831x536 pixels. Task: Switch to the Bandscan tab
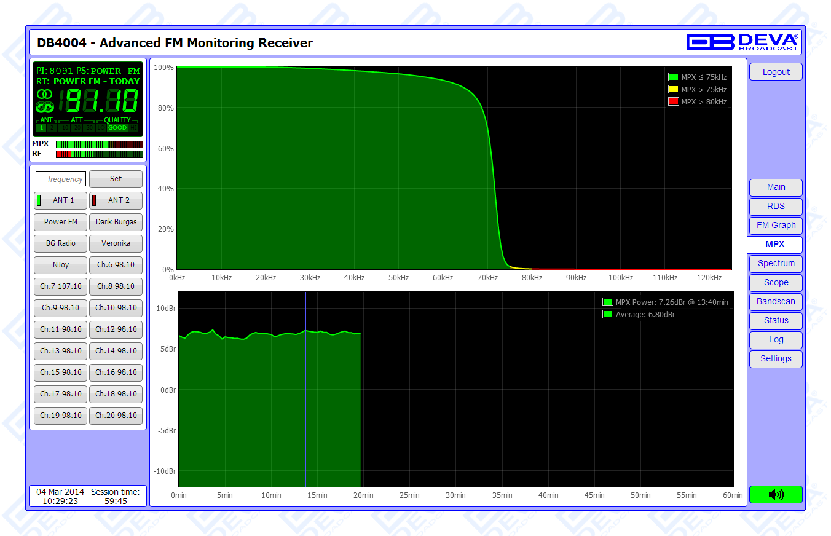click(776, 302)
